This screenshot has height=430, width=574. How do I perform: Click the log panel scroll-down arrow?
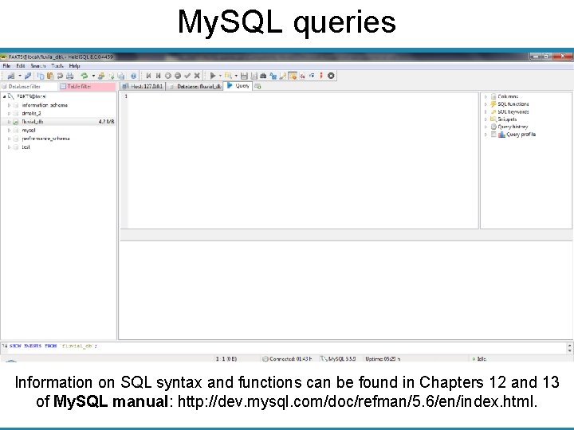click(569, 350)
